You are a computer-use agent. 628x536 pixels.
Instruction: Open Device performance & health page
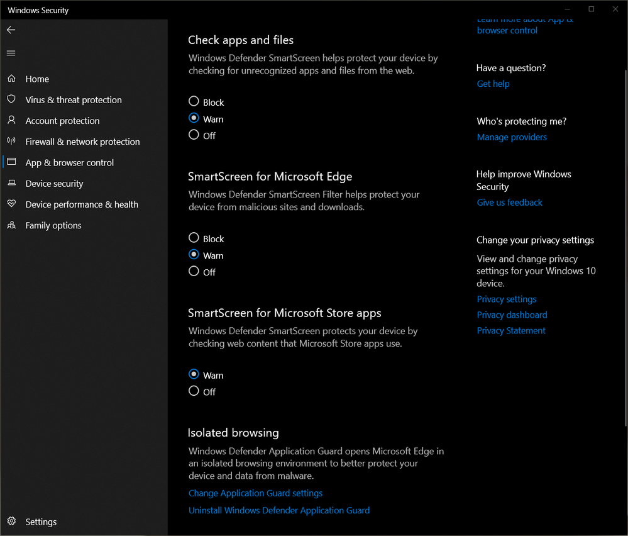tap(82, 204)
